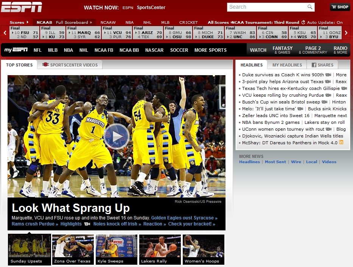The height and width of the screenshot is (267, 353).
Task: Click Insider icon next to McShay headline
Action: (341, 142)
